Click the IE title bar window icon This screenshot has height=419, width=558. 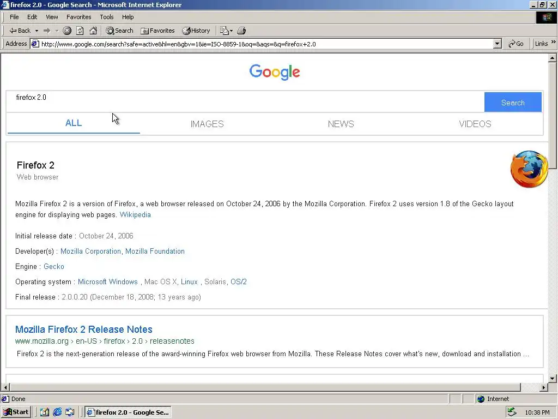tap(5, 4)
